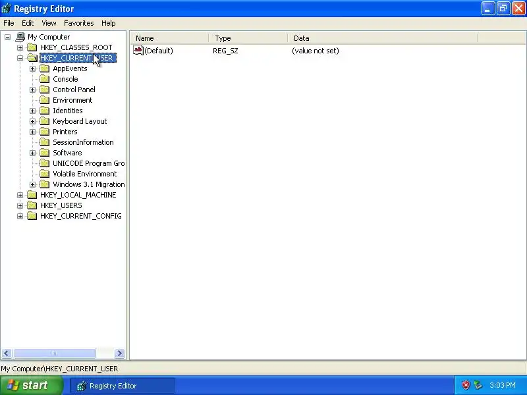Screen dimensions: 527x395
Task: Click the Software folder icon
Action: pos(44,153)
